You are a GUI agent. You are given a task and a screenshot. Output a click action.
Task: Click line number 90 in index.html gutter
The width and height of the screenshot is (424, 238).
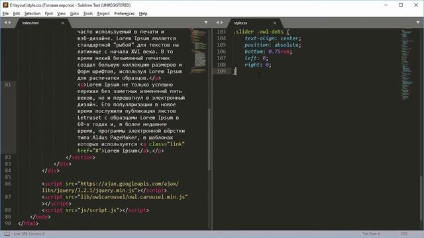coord(7,223)
